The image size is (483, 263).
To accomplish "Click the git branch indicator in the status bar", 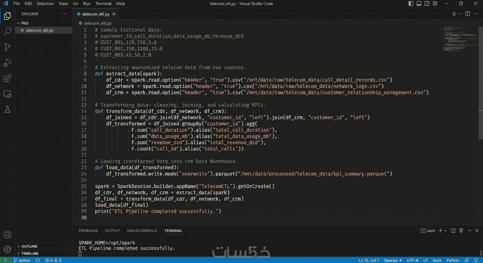I will (22, 260).
